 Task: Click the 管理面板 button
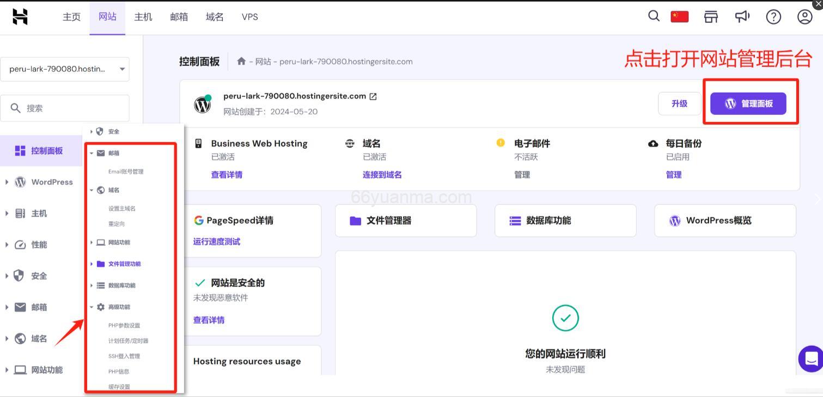coord(749,102)
